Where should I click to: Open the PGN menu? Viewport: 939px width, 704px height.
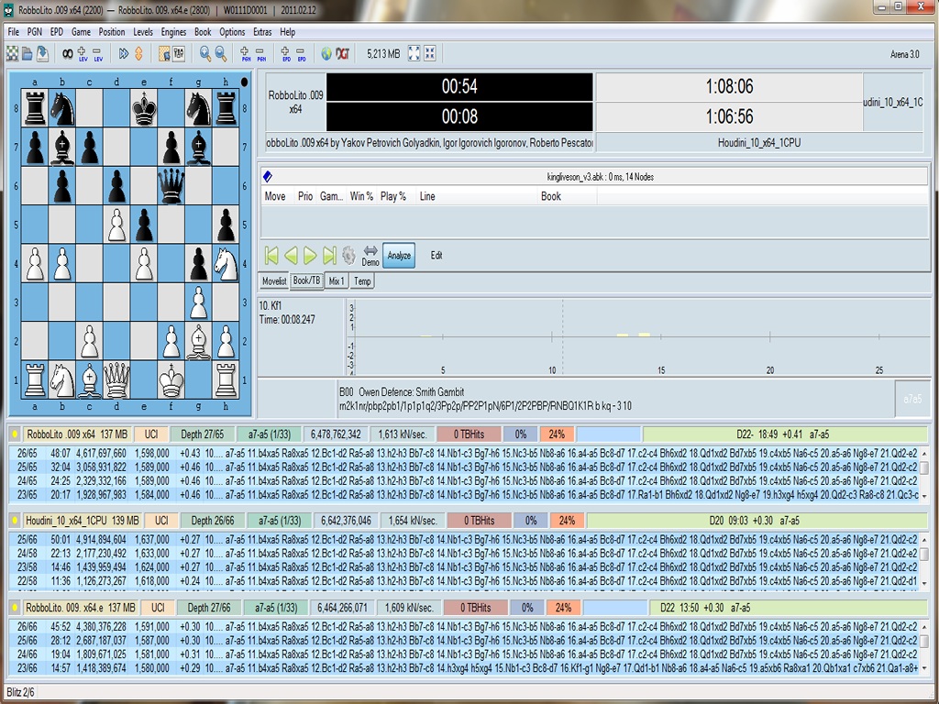tap(34, 32)
